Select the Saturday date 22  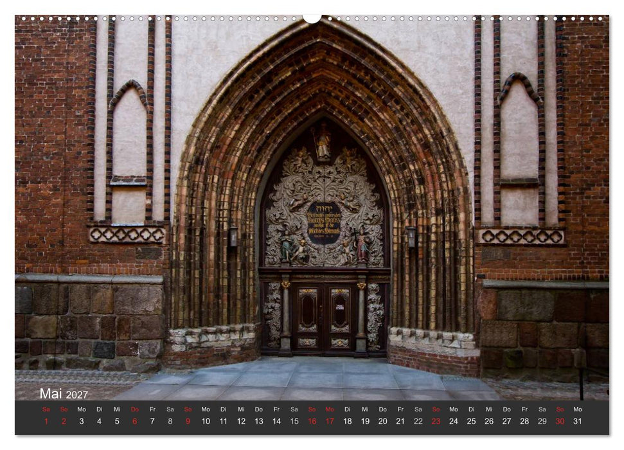[x=418, y=421]
